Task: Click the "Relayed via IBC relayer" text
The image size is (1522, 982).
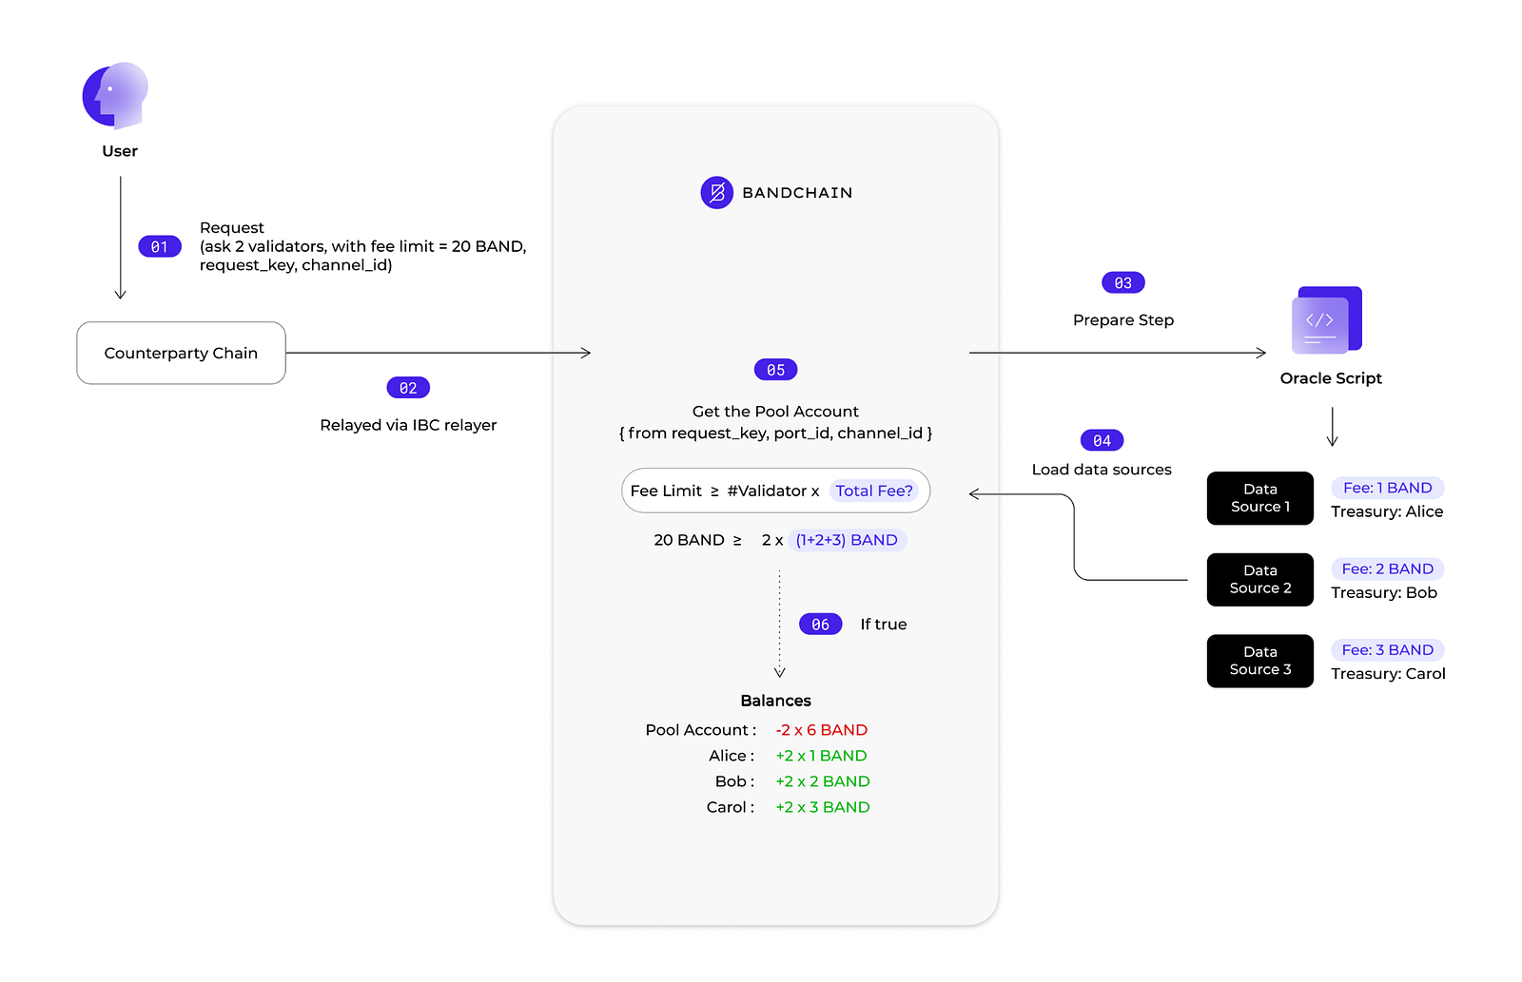Action: pos(408,425)
